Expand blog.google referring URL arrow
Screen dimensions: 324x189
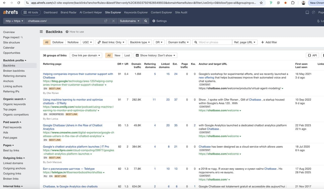(x=106, y=85)
